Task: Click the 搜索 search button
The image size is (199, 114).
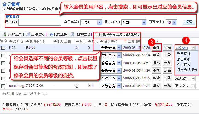Action: tap(189, 22)
